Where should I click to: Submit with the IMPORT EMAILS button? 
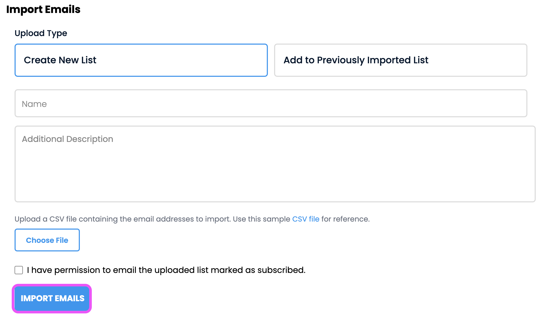(52, 298)
